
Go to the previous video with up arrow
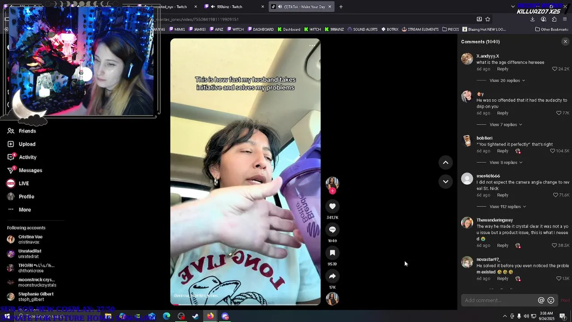coord(446,162)
